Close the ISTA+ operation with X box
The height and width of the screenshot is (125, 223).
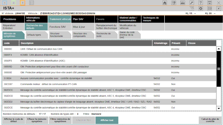pos(219,9)
